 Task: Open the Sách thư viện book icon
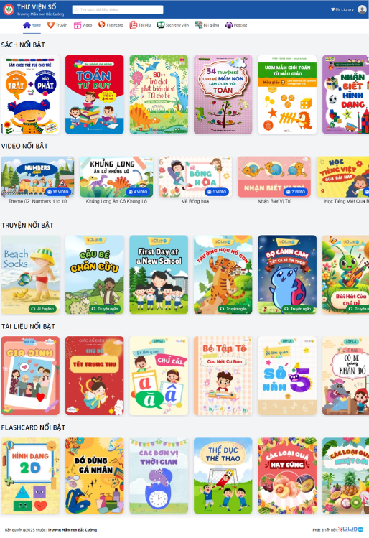161,25
